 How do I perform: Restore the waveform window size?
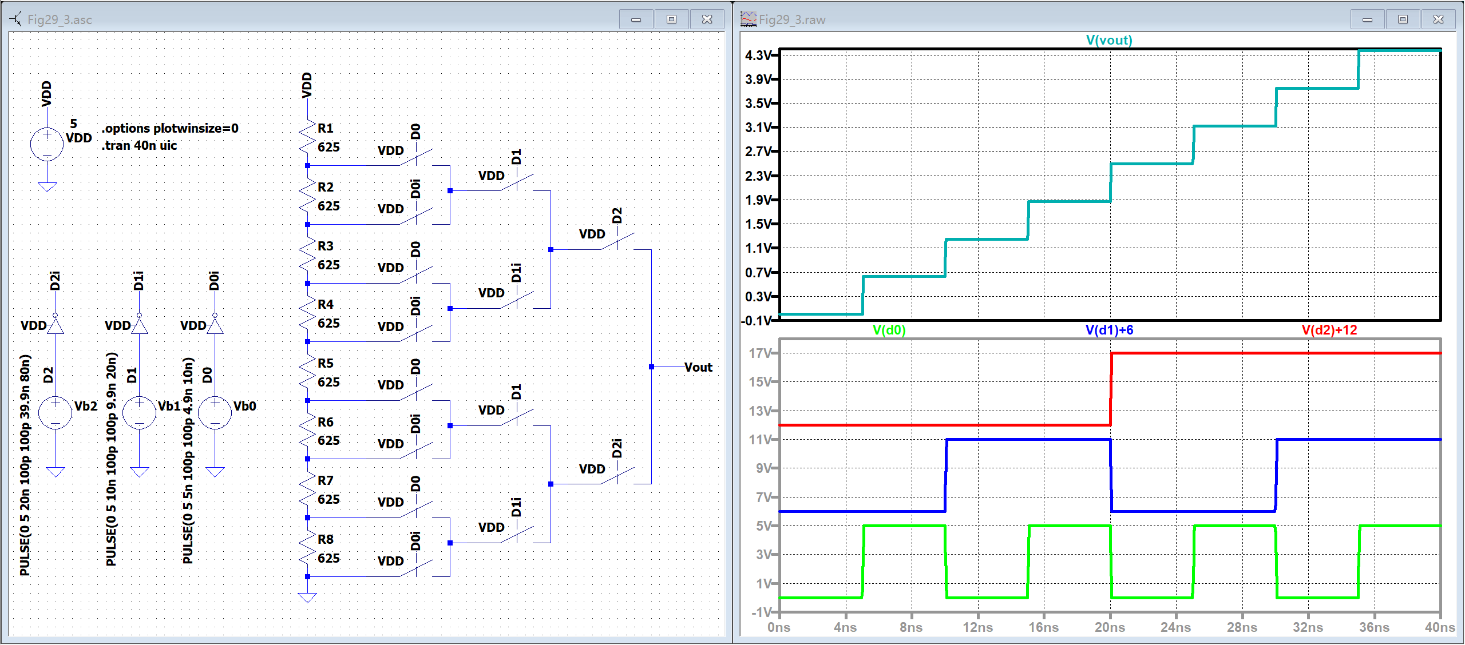[x=1403, y=18]
